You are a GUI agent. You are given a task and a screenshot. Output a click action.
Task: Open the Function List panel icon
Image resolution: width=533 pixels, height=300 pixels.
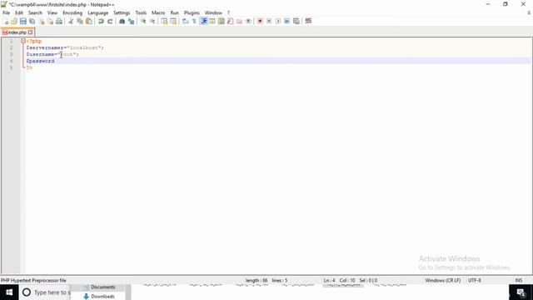click(230, 21)
